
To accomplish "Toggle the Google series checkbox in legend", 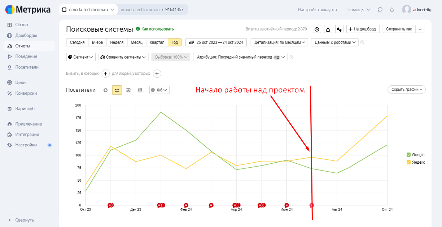I will 408,155.
